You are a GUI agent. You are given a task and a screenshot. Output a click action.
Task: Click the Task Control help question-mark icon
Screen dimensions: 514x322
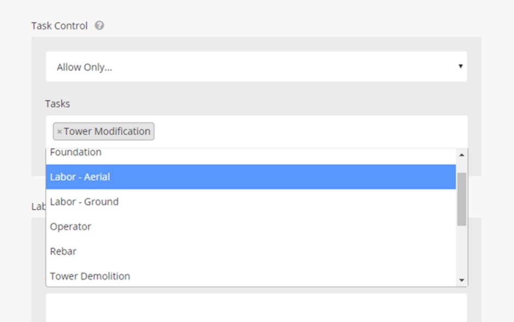pos(99,26)
